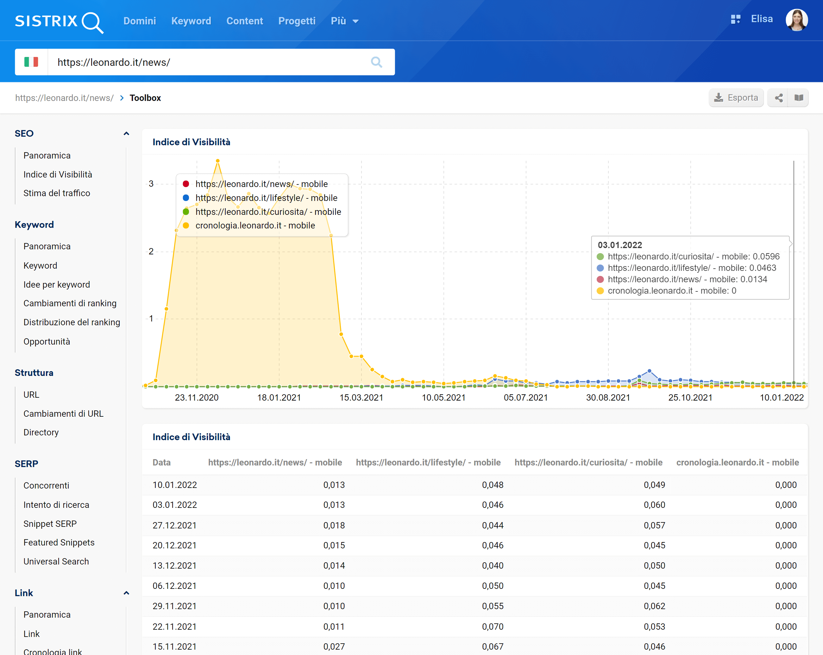Open the Progetti menu
The height and width of the screenshot is (655, 823).
[x=297, y=21]
